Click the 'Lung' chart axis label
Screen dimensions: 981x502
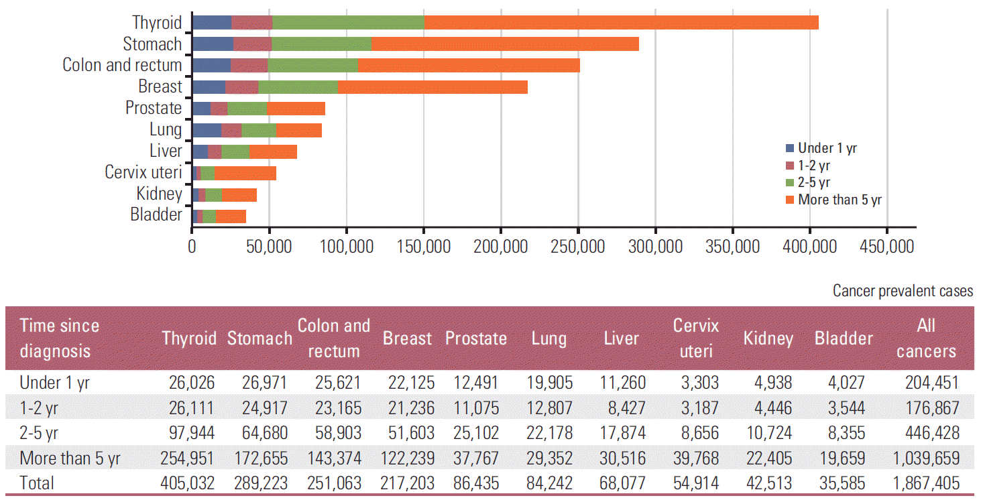[x=166, y=130]
